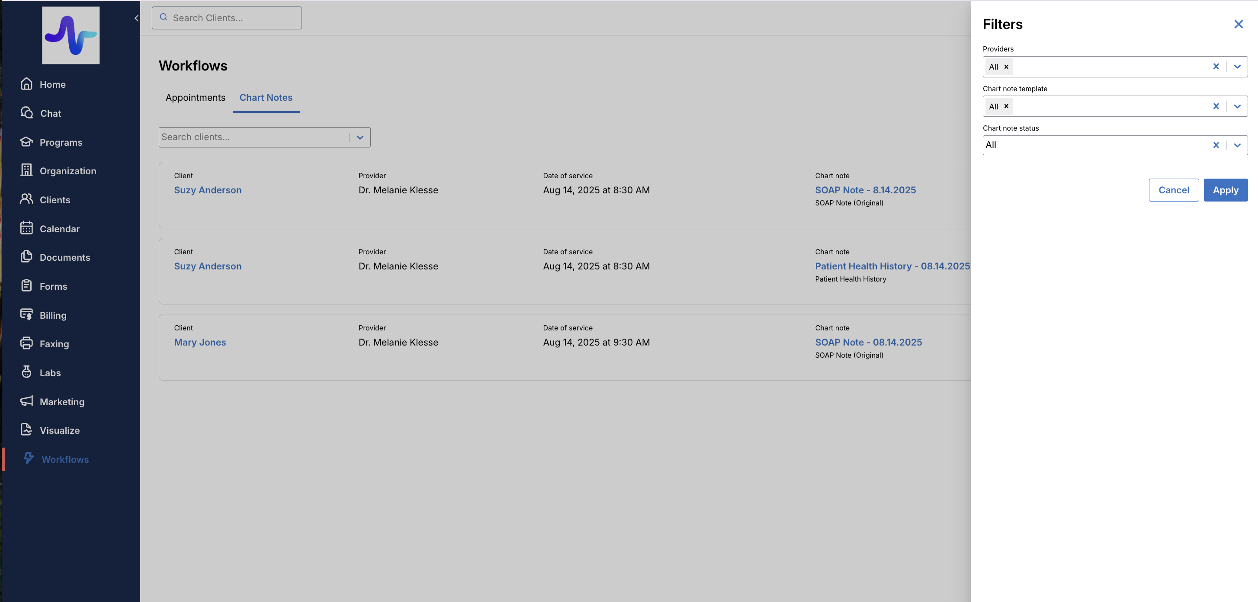Clear the Chart note status value
The image size is (1258, 602).
pyautogui.click(x=1216, y=145)
